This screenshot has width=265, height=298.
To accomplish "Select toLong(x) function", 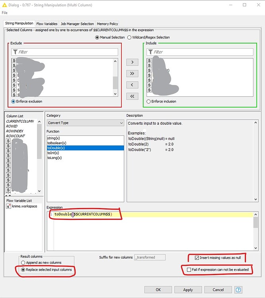I will click(86, 158).
